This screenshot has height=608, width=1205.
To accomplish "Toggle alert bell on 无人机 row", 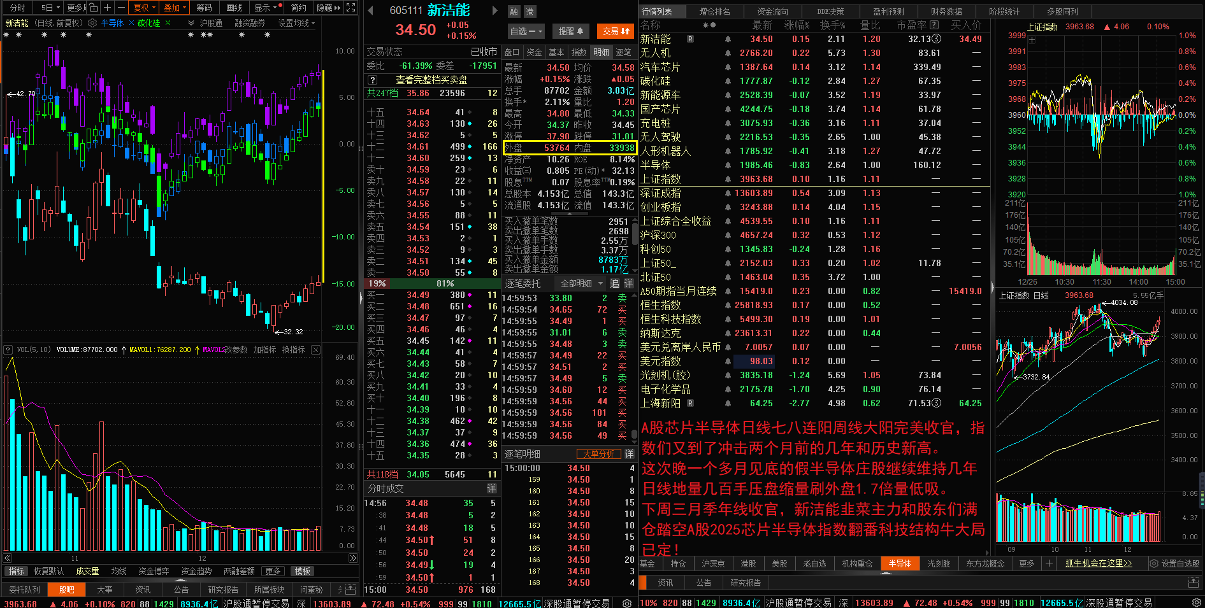I will (728, 53).
